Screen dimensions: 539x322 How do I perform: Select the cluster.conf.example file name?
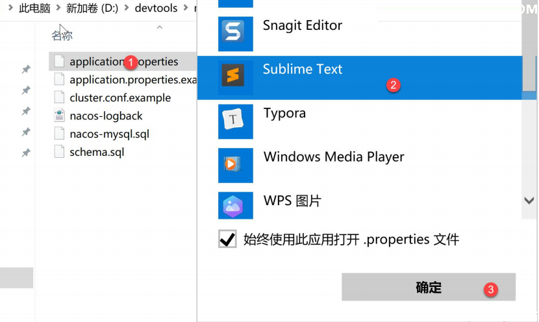[120, 98]
